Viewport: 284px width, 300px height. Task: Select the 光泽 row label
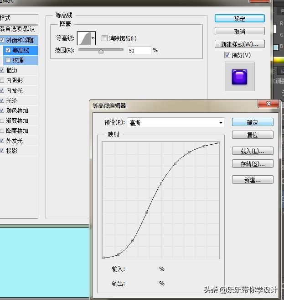coord(12,100)
